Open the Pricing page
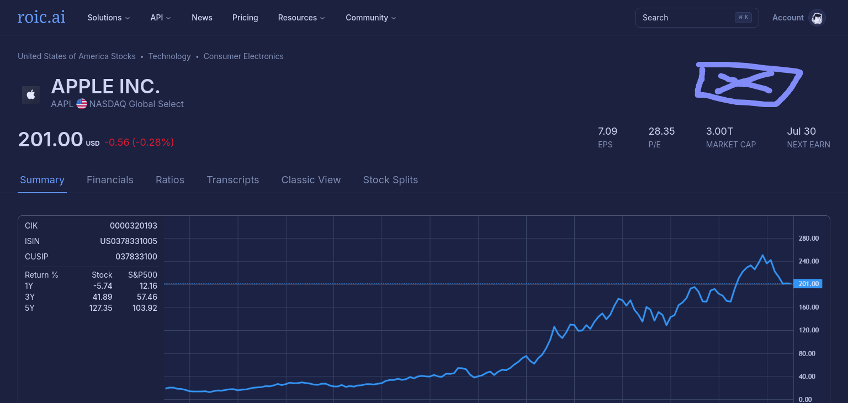 tap(245, 18)
